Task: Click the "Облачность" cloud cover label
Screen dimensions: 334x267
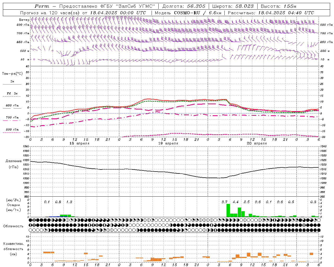Action: pyautogui.click(x=13, y=226)
